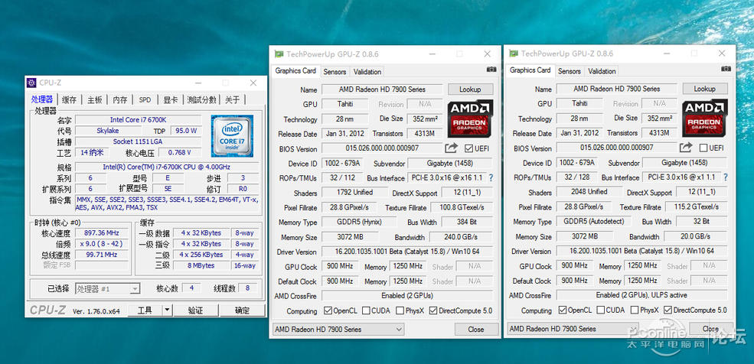Viewport: 754px width, 364px height.
Task: Select the 处理器 tab in CPU-Z
Action: pos(42,99)
